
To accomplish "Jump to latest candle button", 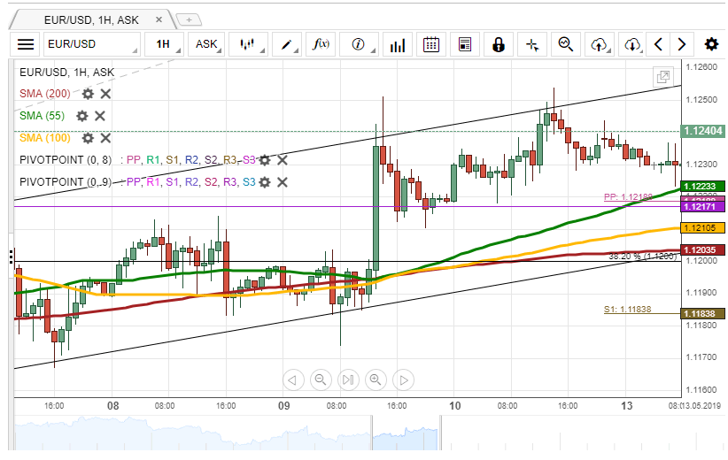I will coord(348,380).
